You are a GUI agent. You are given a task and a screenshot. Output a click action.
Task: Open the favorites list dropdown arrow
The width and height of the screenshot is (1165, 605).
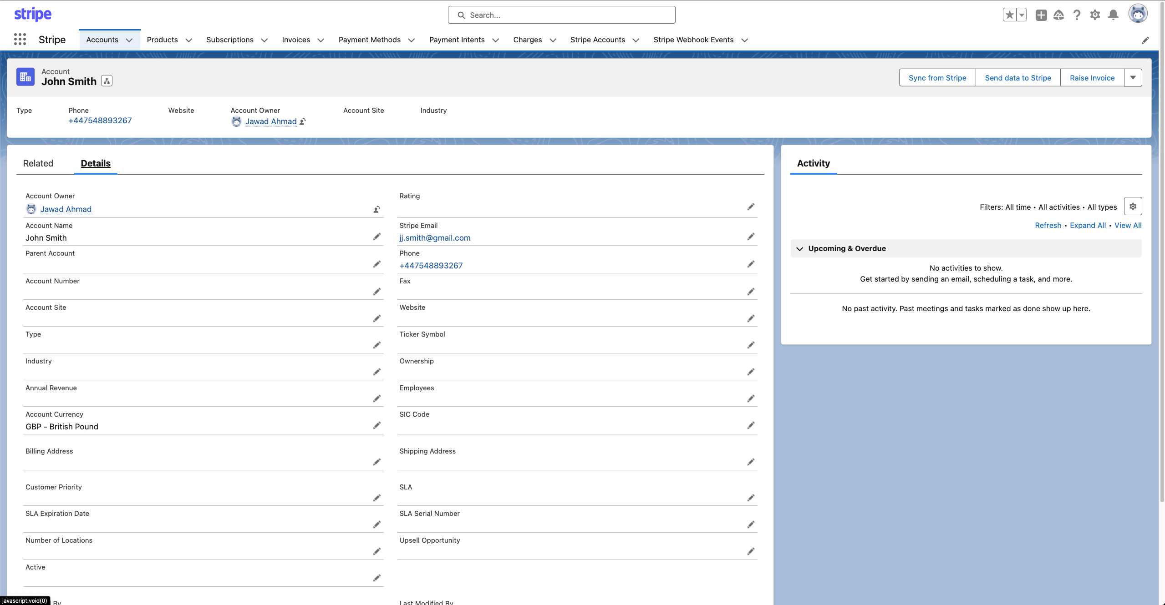(1022, 15)
